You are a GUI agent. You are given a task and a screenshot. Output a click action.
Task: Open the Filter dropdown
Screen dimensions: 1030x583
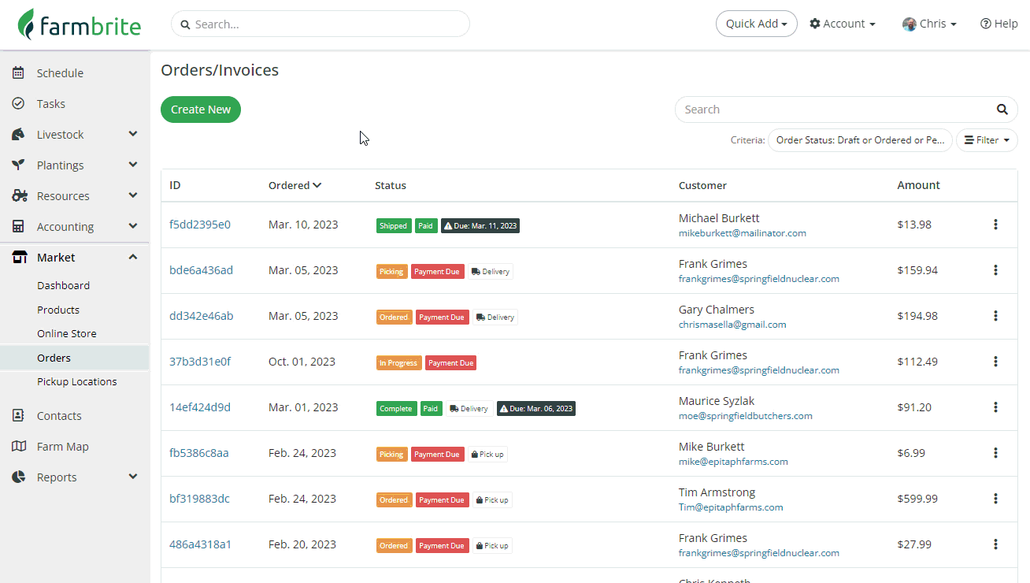(x=987, y=140)
